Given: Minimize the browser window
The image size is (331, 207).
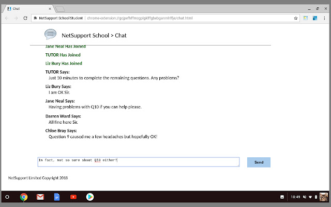Looking at the screenshot, I should point(309,9).
